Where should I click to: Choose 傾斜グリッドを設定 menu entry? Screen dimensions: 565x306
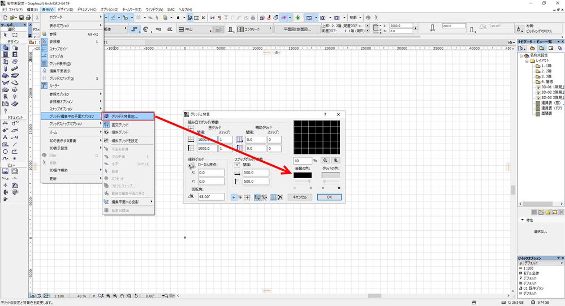click(128, 141)
